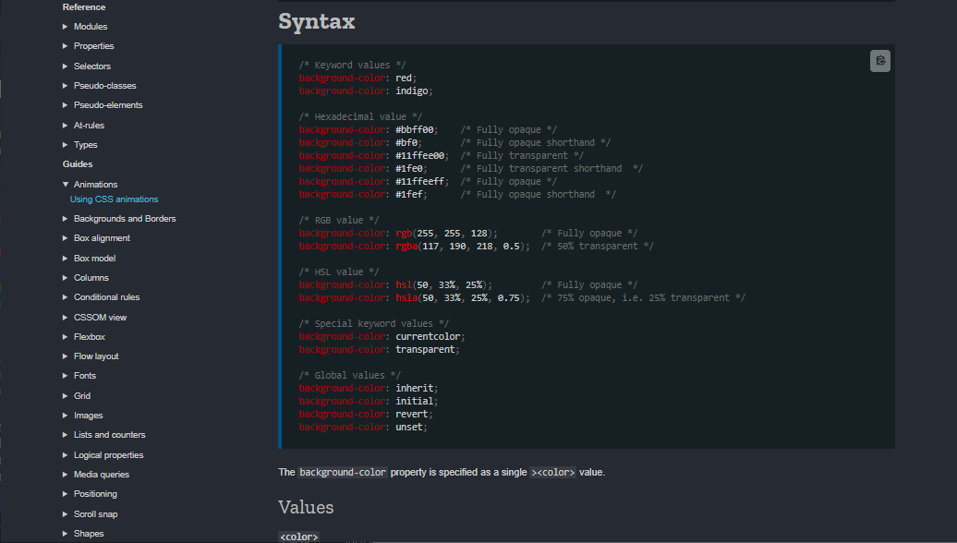Click the rgba(117, 190, 218, 0.5) value
Screen dimensions: 957x543
click(460, 247)
